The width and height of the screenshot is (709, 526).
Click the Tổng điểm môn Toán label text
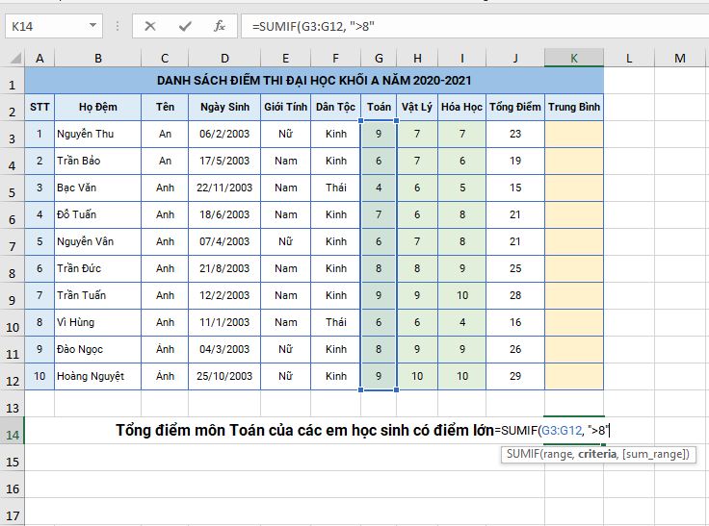pos(304,430)
